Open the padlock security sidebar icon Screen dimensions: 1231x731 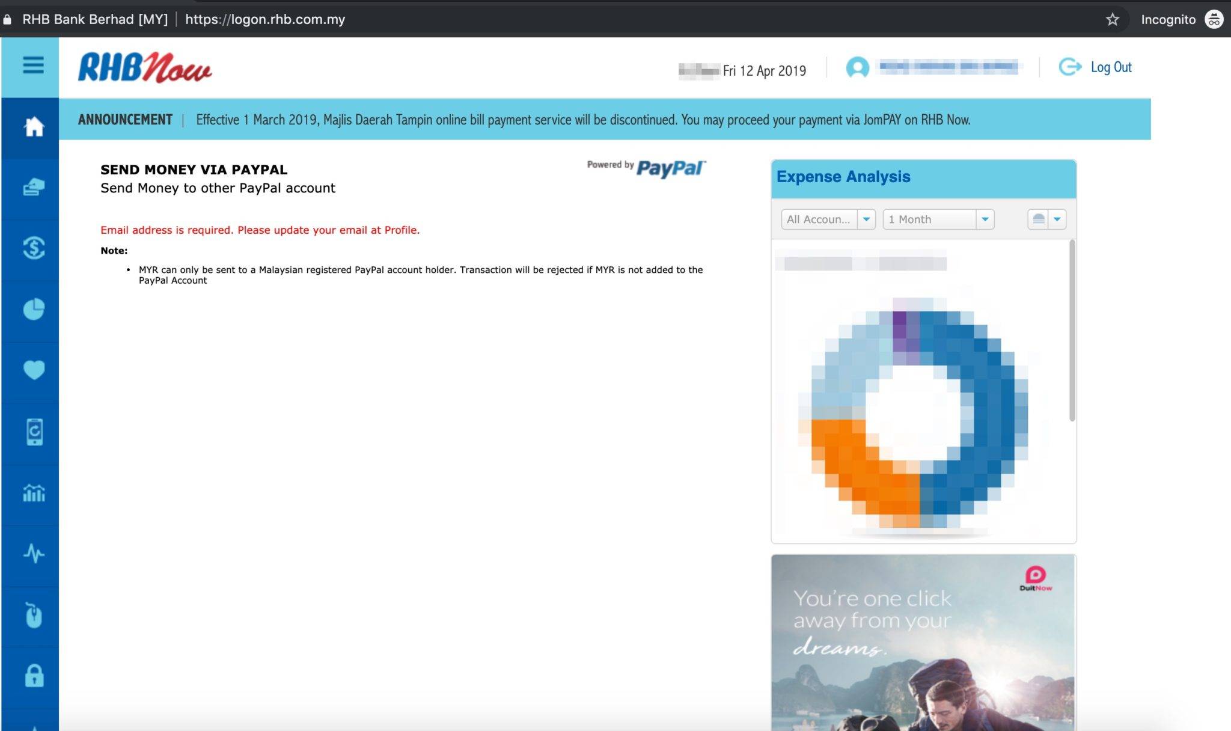34,676
